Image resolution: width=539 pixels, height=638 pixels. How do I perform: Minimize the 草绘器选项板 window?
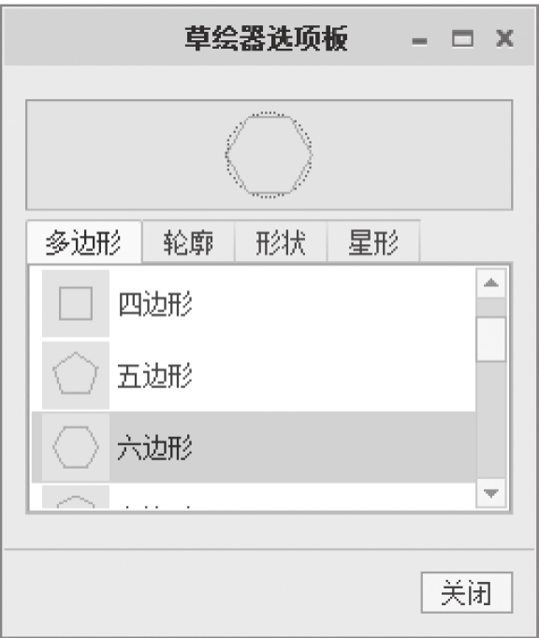420,41
